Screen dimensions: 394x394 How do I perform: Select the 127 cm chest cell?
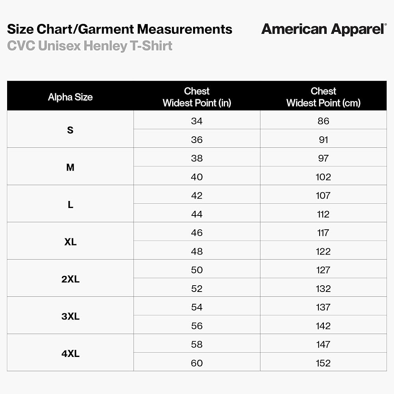(323, 270)
